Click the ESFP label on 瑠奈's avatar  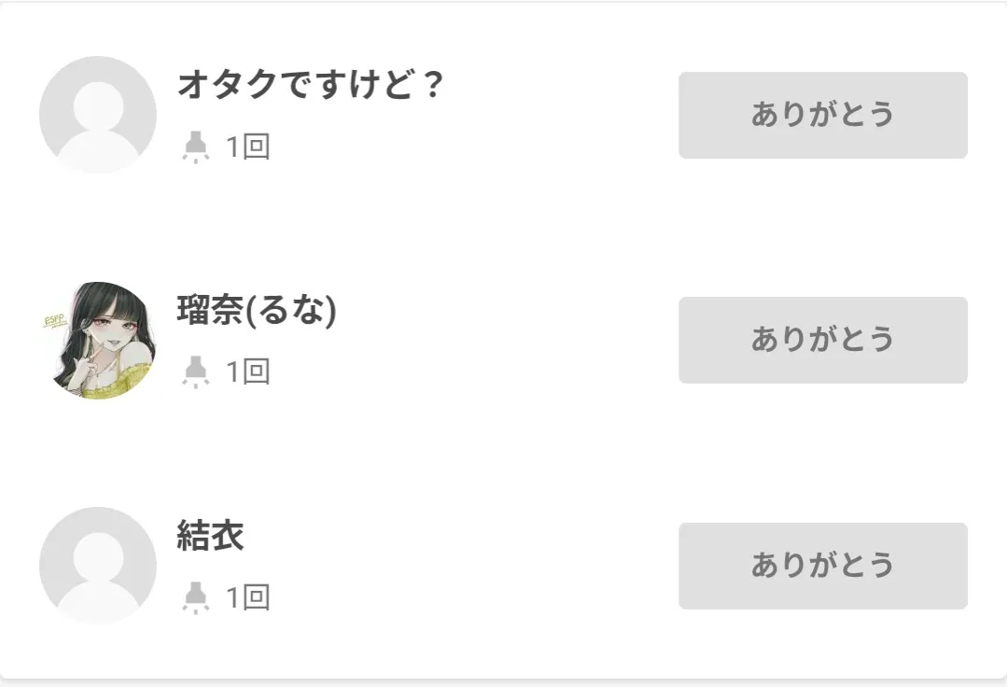[55, 322]
